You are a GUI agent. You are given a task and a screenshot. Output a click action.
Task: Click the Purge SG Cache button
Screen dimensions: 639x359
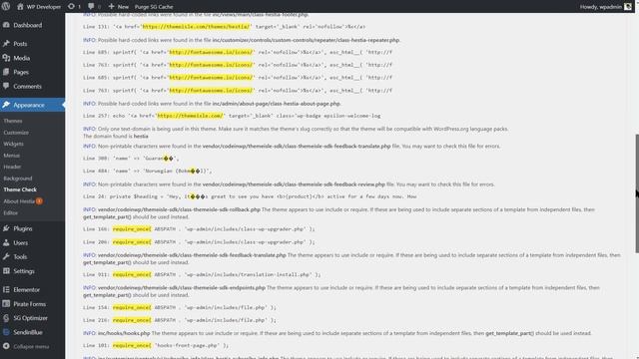click(x=154, y=7)
